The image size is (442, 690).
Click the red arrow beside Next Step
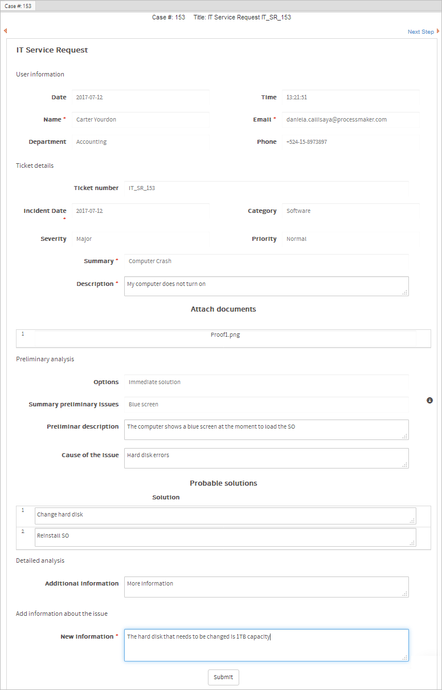point(438,31)
